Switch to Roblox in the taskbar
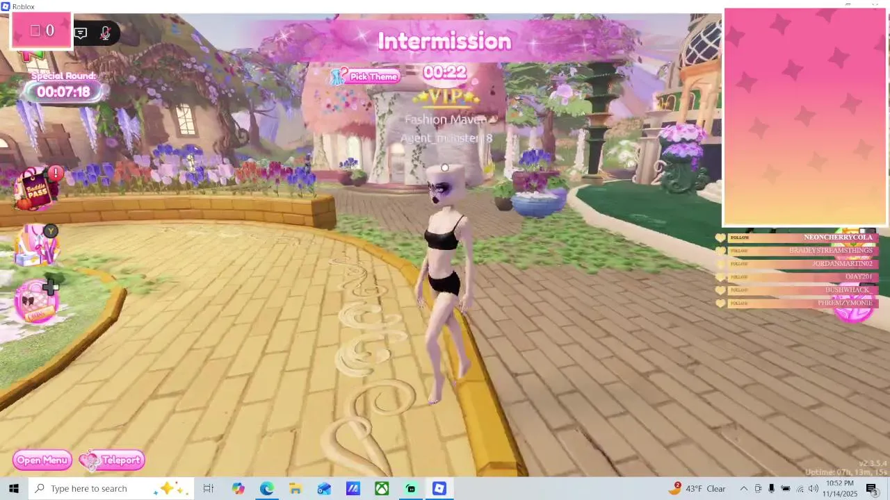The image size is (890, 500). 439,489
